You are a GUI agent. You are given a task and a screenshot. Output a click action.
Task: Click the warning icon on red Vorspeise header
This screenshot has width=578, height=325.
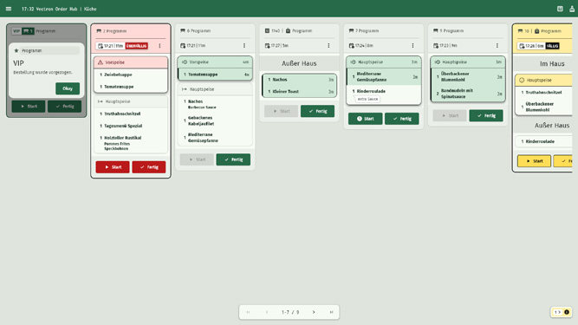[x=101, y=62]
